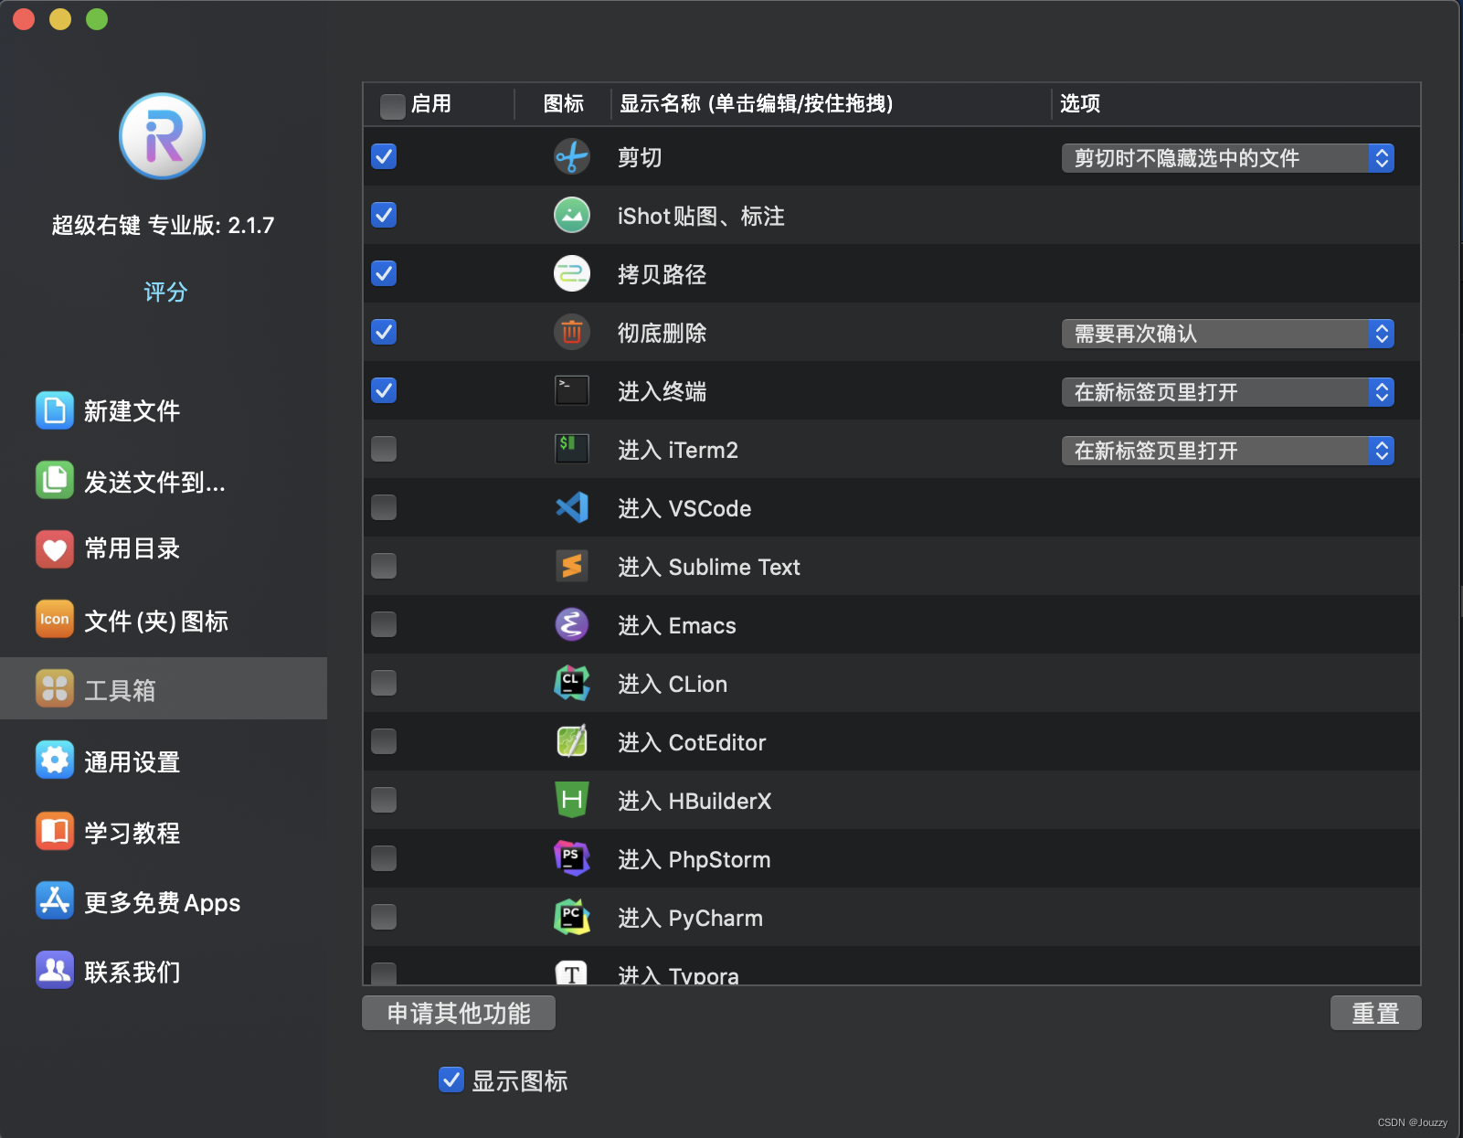
Task: Click the 联系我们 people icon
Action: click(55, 970)
